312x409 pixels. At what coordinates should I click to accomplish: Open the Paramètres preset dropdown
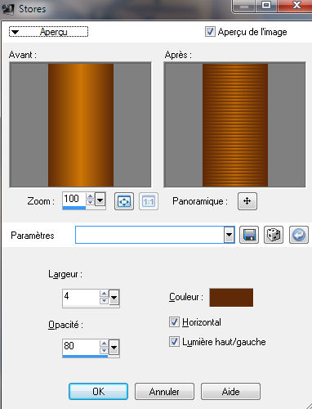(230, 235)
